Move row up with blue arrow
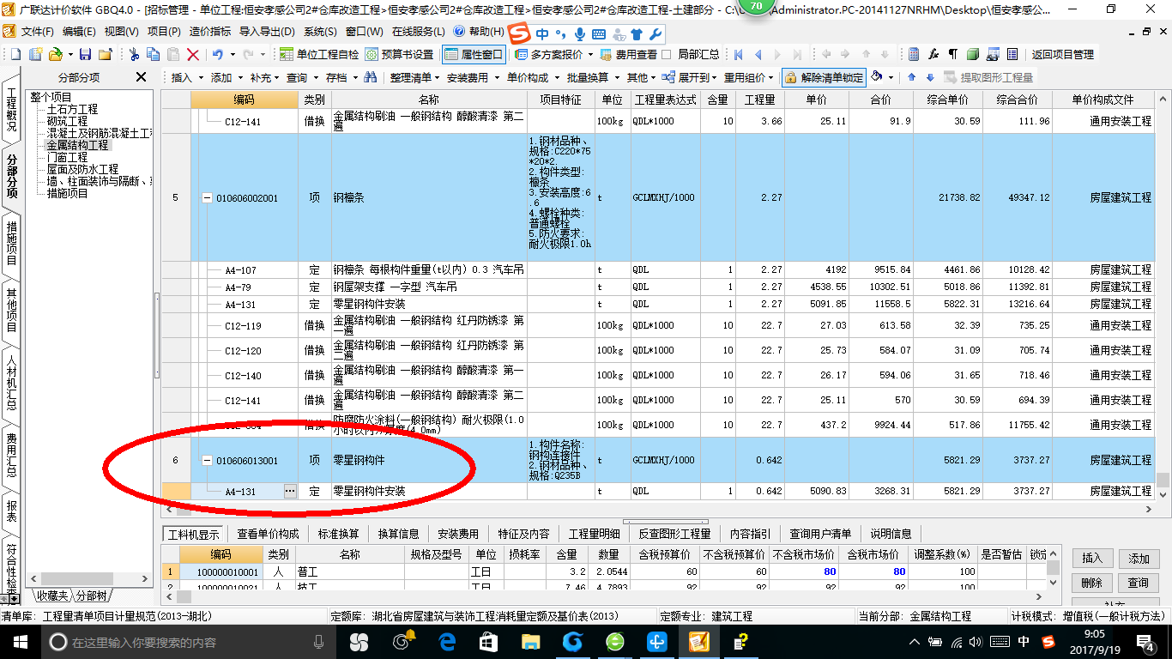 914,77
